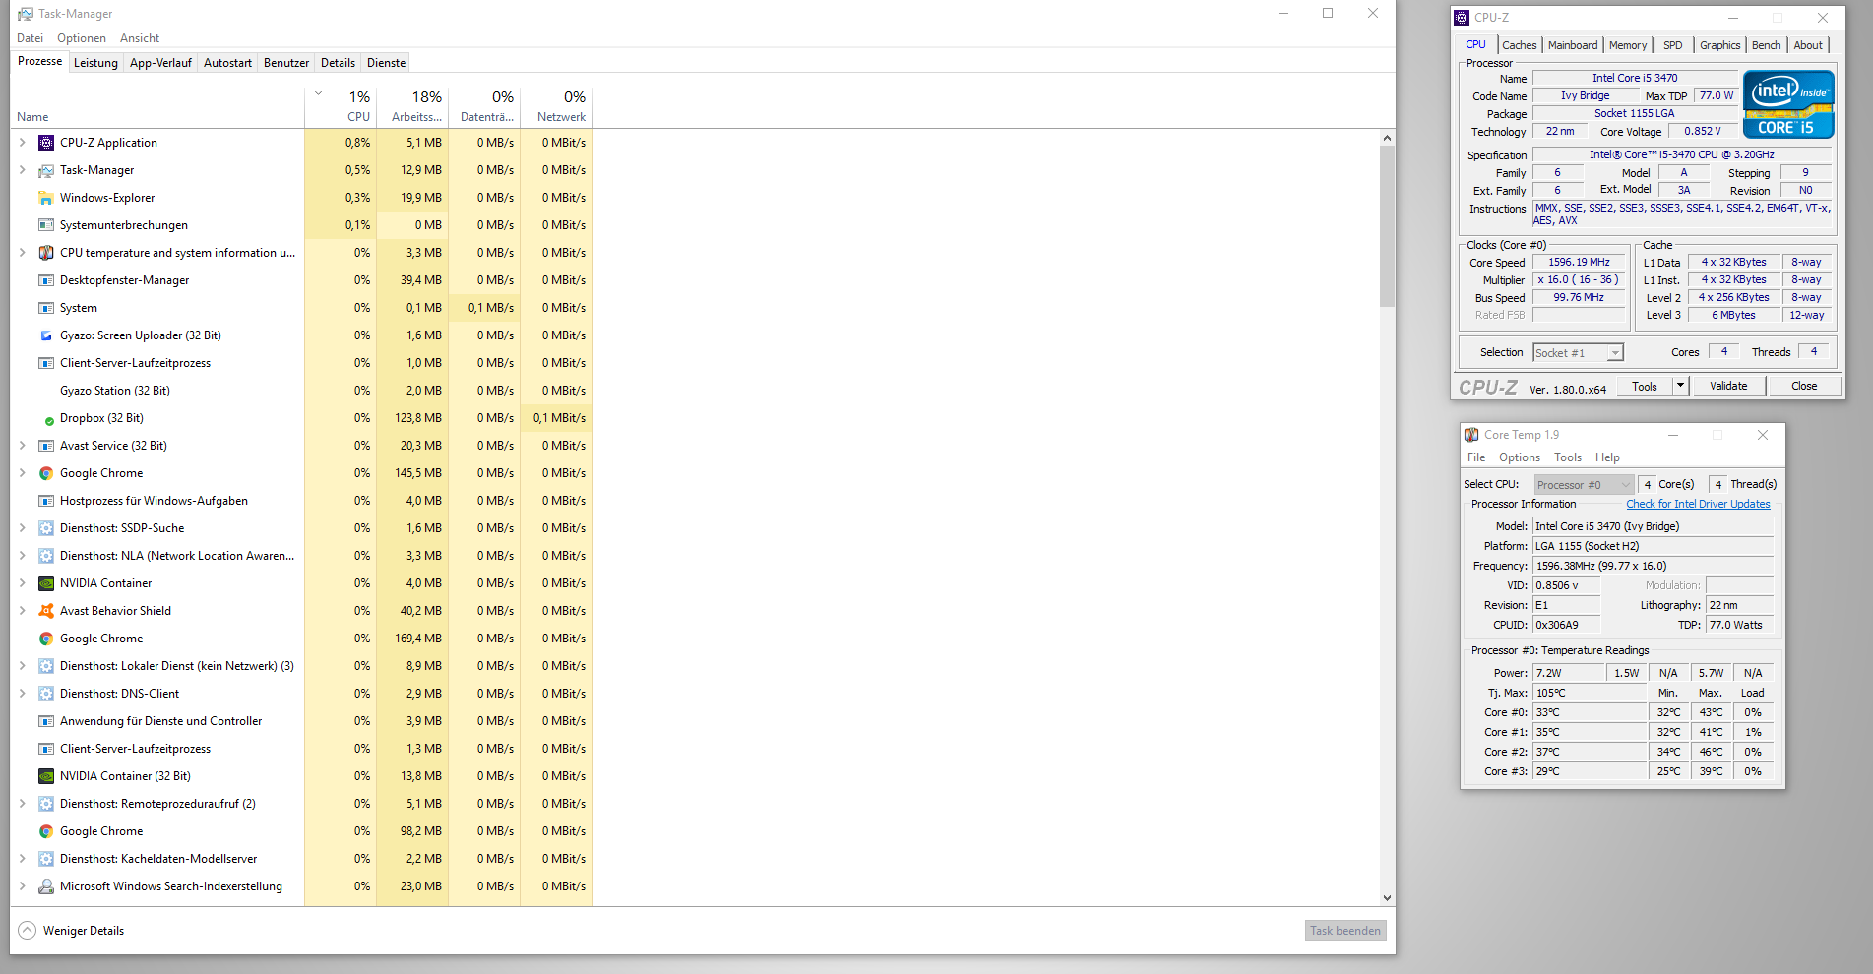Screen dimensions: 1873x974
Task: Click the Core Temp title bar icon
Action: (x=1471, y=435)
